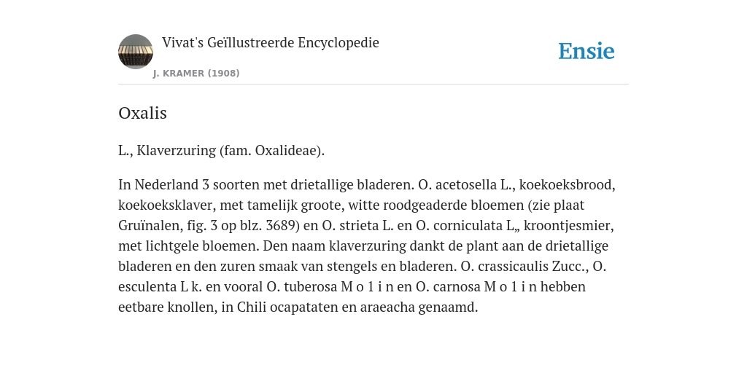This screenshot has height=373, width=747.
Task: Click the horizontal divider under the header
Action: tap(373, 85)
